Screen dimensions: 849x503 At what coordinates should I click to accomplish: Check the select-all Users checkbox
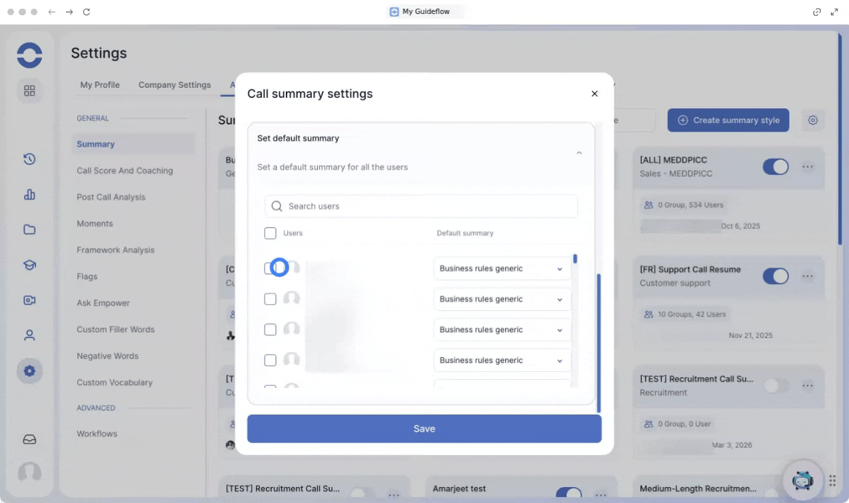[270, 233]
